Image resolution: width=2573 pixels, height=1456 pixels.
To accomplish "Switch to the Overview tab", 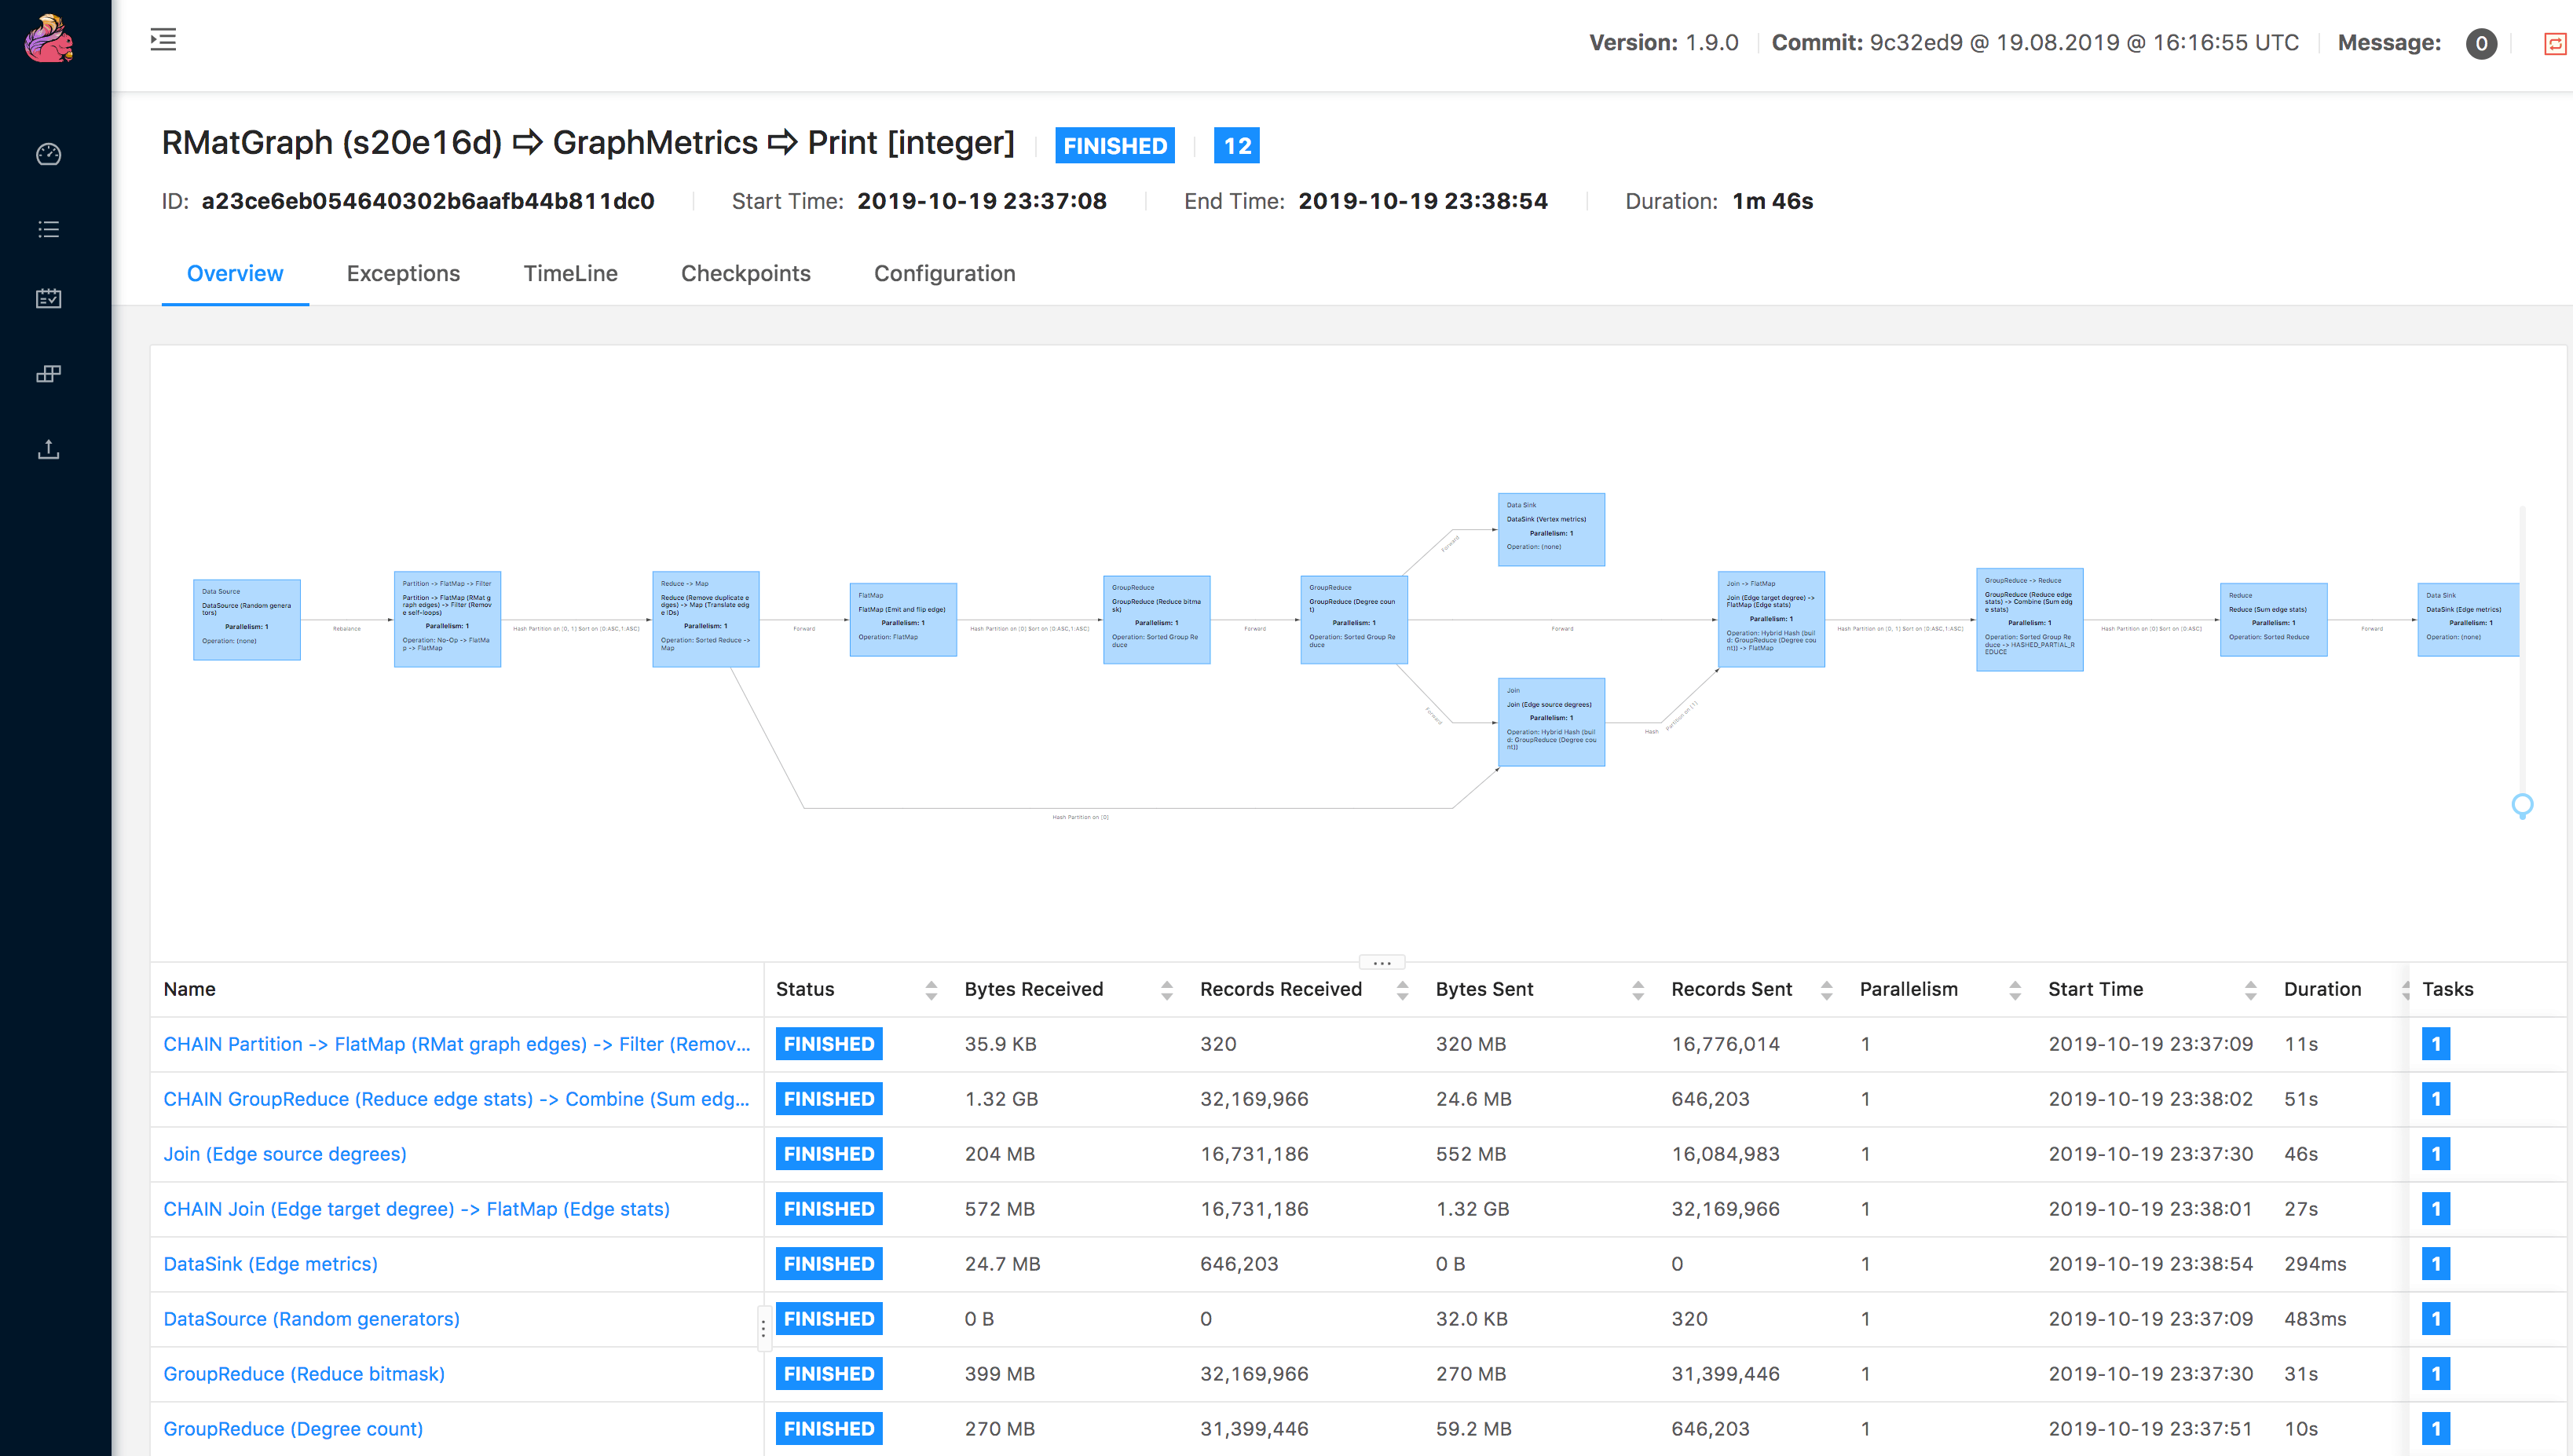I will (235, 273).
